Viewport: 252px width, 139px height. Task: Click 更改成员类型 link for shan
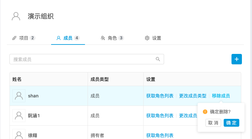(193, 96)
